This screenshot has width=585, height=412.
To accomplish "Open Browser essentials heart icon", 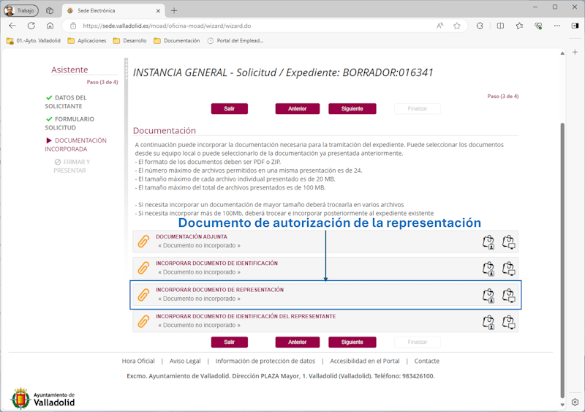I will pyautogui.click(x=538, y=26).
